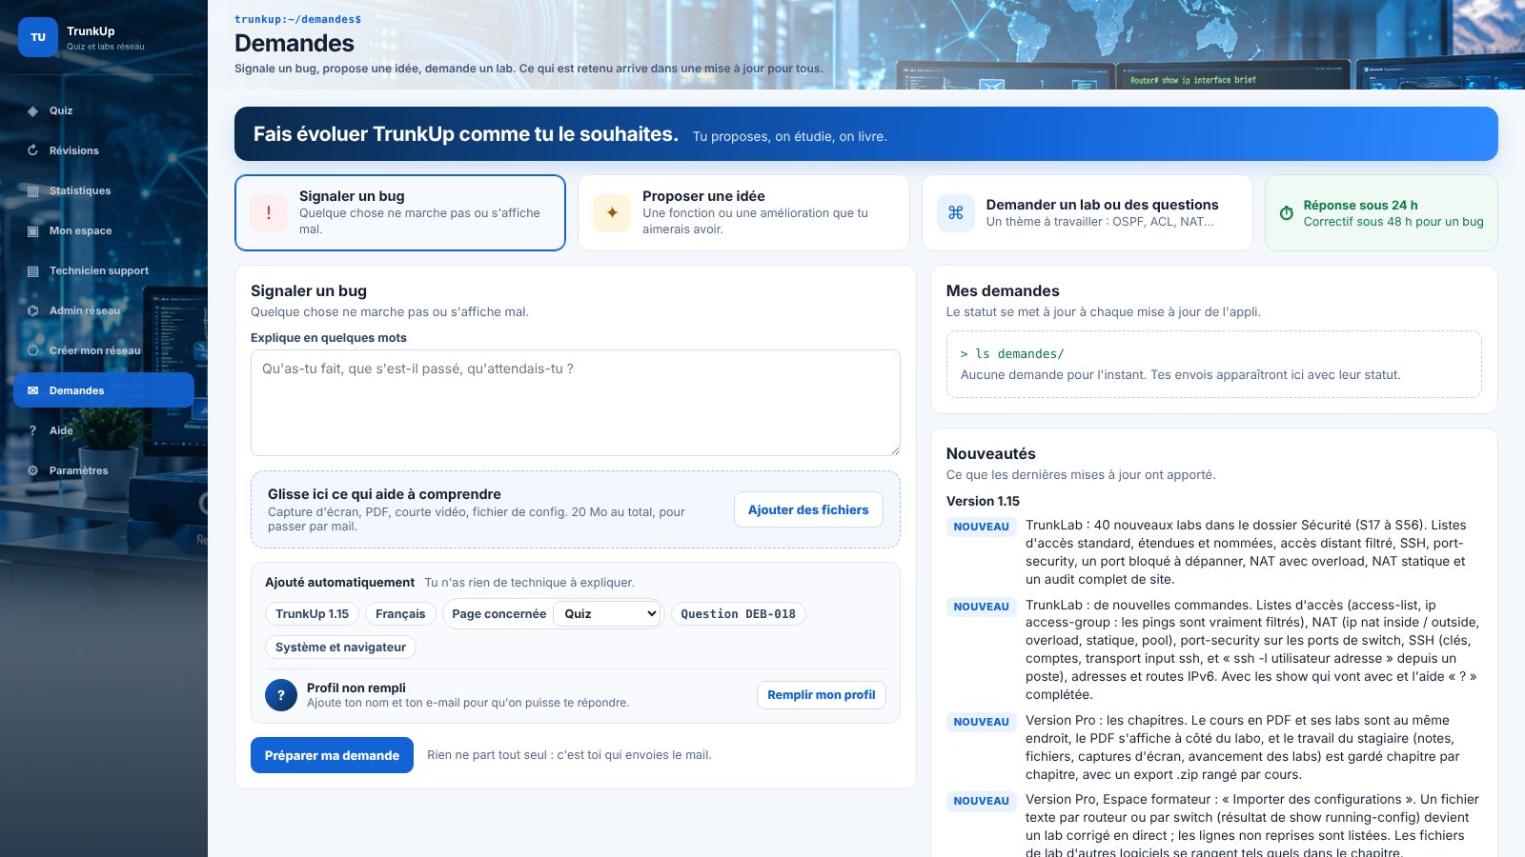1525x857 pixels.
Task: Click the Question DEB-018 chip
Action: click(739, 614)
